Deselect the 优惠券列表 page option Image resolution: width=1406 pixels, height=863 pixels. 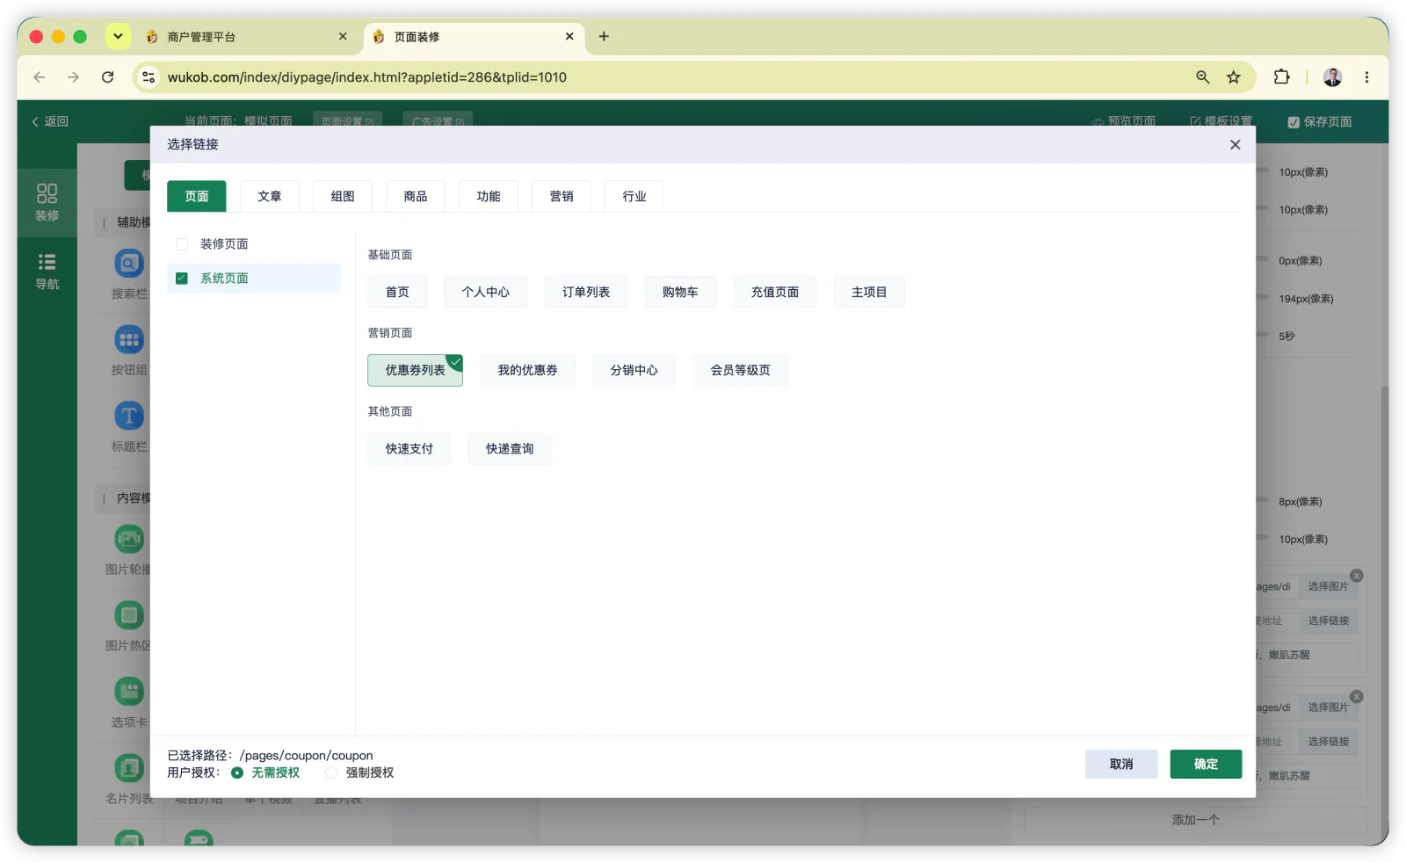[x=415, y=370]
